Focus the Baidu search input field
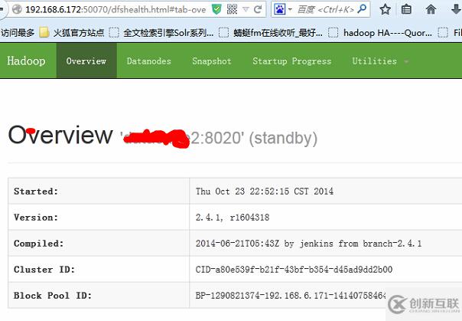The height and width of the screenshot is (321, 462). pyautogui.click(x=325, y=10)
